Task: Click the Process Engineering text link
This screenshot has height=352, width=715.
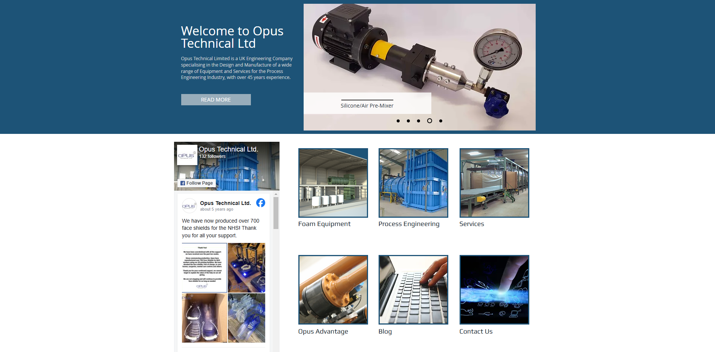Action: pos(409,224)
